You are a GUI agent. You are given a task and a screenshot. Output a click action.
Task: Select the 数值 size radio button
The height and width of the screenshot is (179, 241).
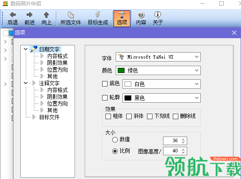tap(115, 140)
